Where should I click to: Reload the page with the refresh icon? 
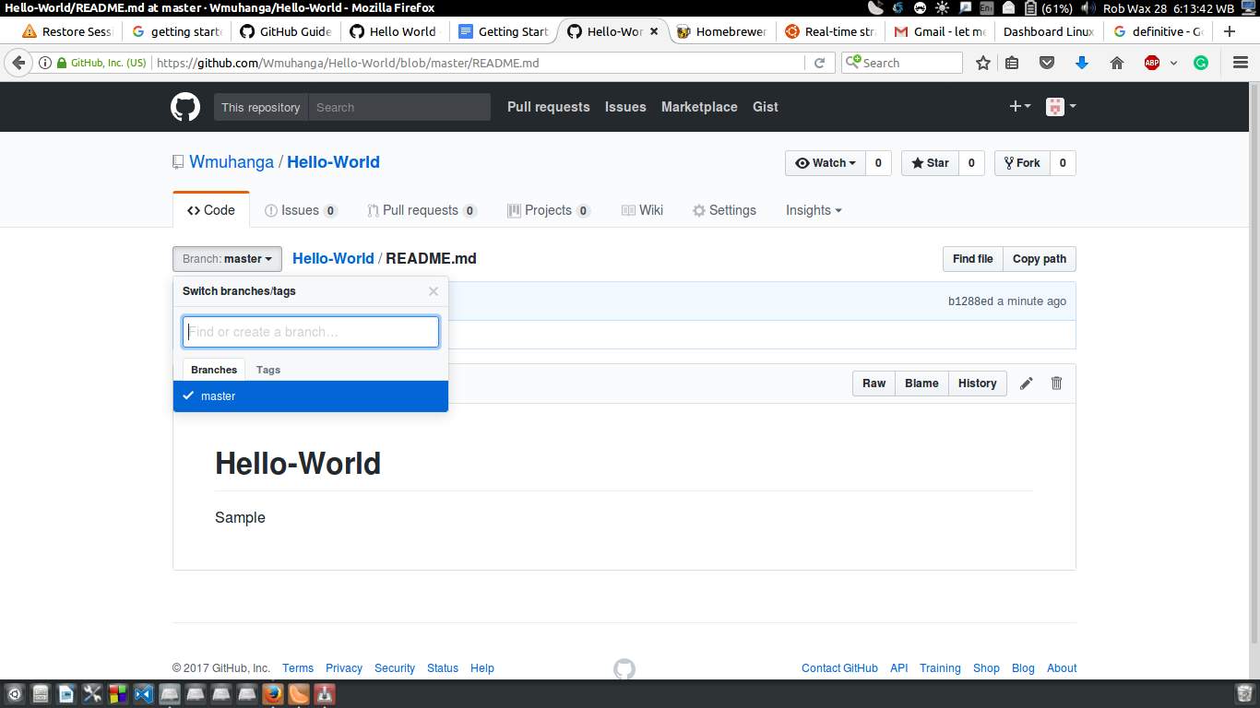click(820, 63)
